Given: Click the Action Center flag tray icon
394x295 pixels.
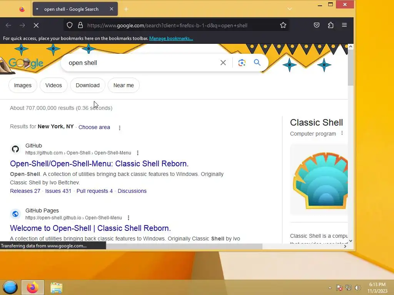Looking at the screenshot, I should pos(339,287).
